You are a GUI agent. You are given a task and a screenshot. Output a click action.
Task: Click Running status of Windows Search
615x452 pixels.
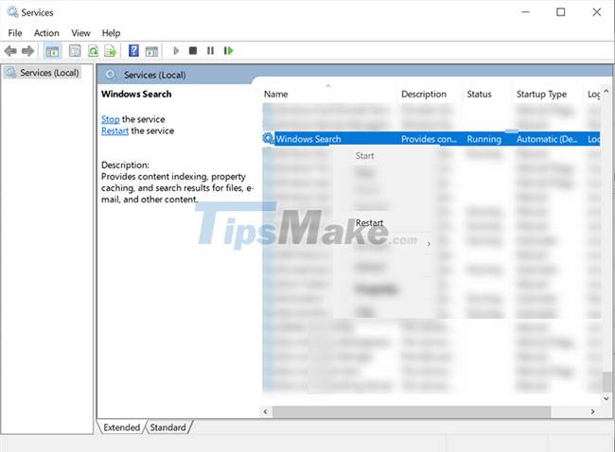484,139
